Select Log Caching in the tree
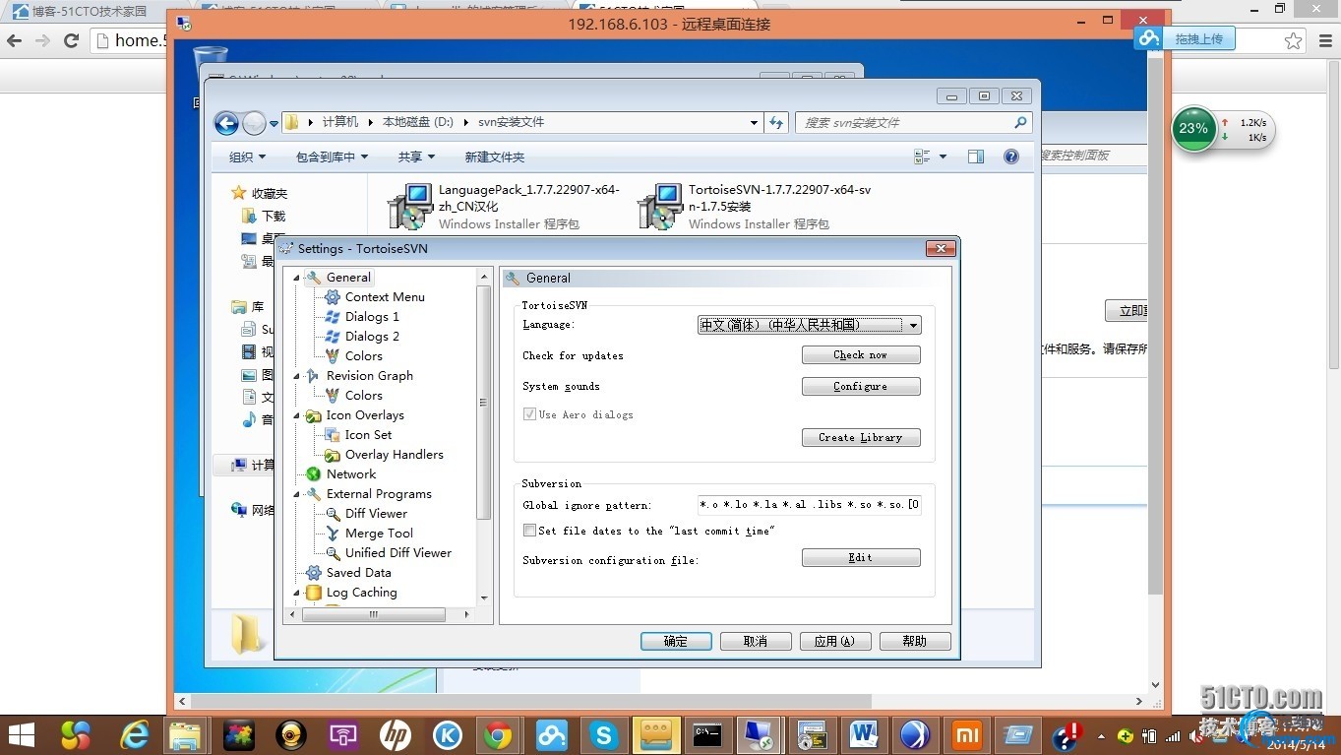The image size is (1341, 755). pyautogui.click(x=361, y=593)
